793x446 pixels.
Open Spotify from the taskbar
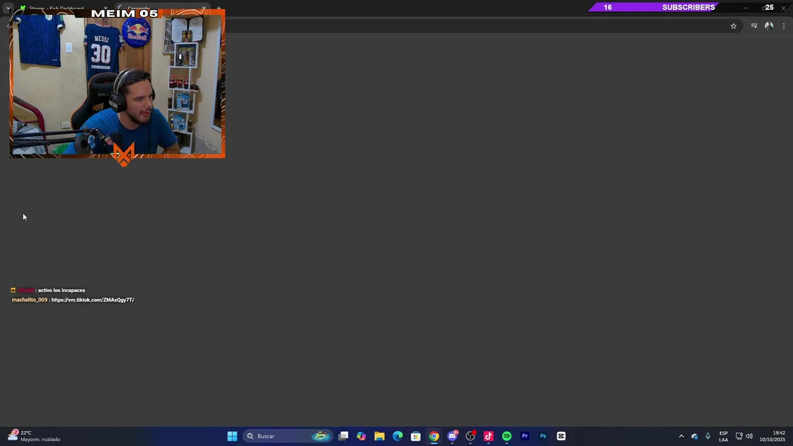tap(507, 436)
